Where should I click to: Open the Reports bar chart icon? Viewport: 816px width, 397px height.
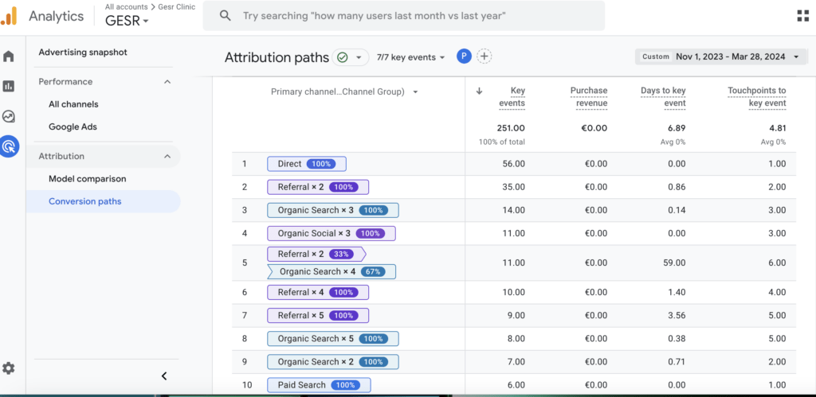click(x=9, y=86)
